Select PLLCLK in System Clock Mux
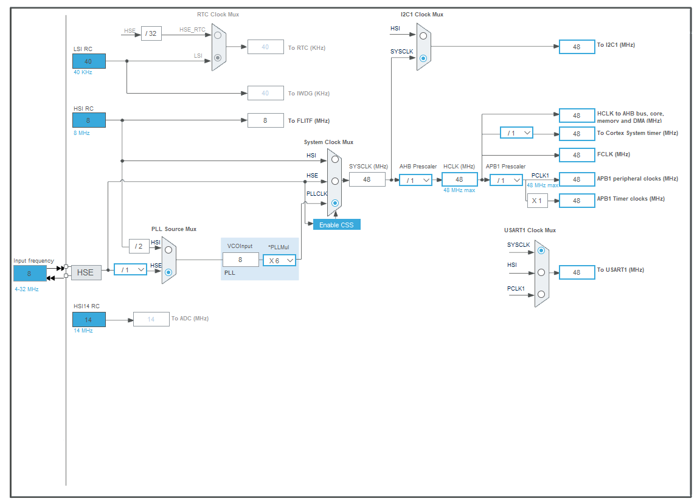 pos(334,202)
